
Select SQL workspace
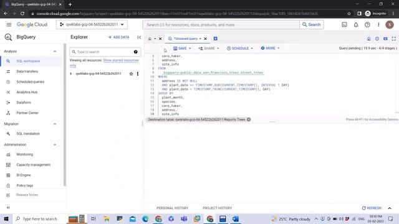tap(31, 61)
